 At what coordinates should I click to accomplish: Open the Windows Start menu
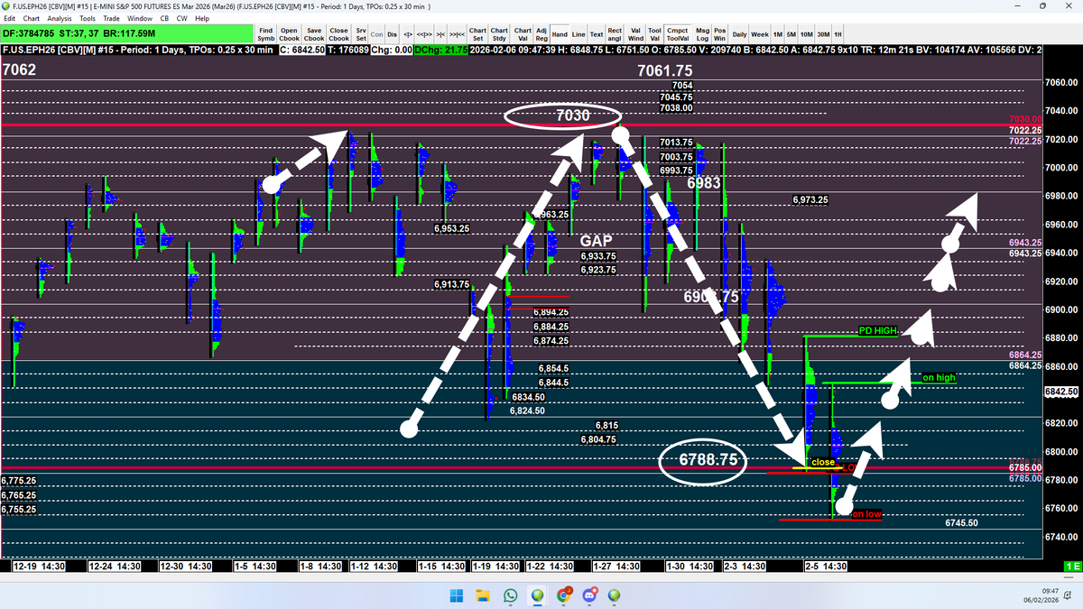coord(456,595)
